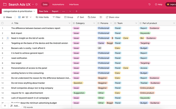Screen dimensions: 176x109
Task: Select 'sending factors is time consuming' cell
Action: 27,73
